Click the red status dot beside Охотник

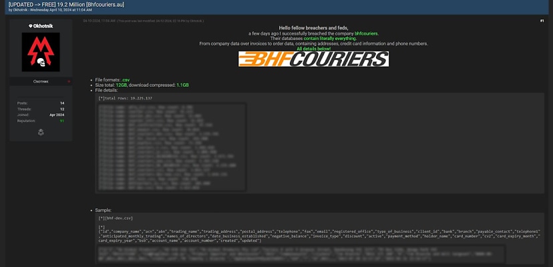pyautogui.click(x=69, y=81)
